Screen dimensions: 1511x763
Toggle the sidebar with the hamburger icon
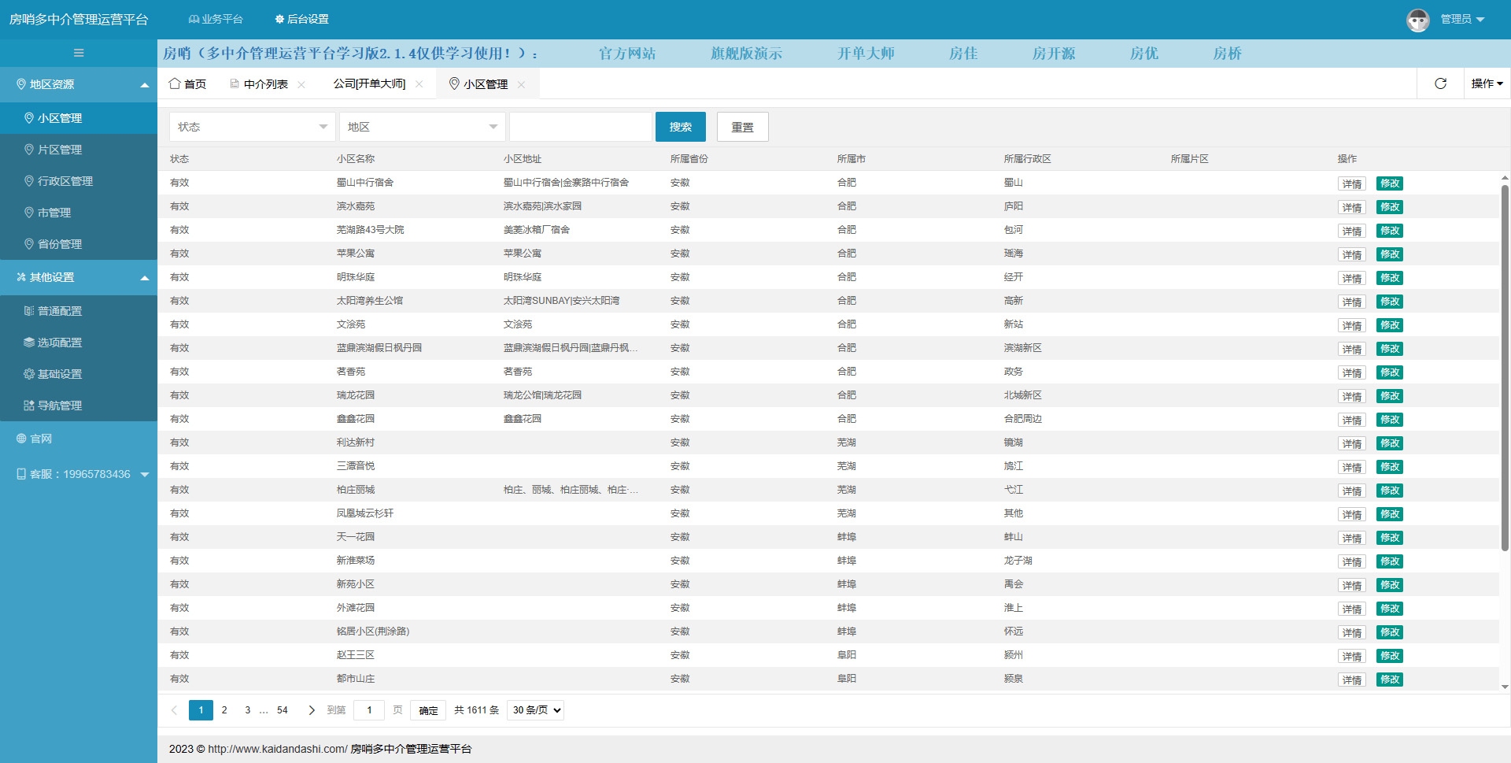pos(78,53)
